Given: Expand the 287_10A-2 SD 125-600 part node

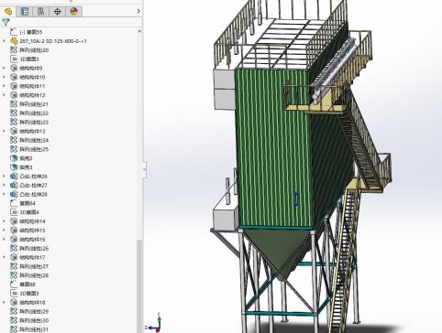Looking at the screenshot, I should click(x=4, y=41).
